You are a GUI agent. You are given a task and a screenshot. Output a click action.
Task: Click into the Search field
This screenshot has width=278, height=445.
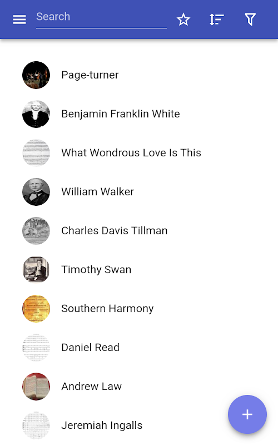coord(101,18)
